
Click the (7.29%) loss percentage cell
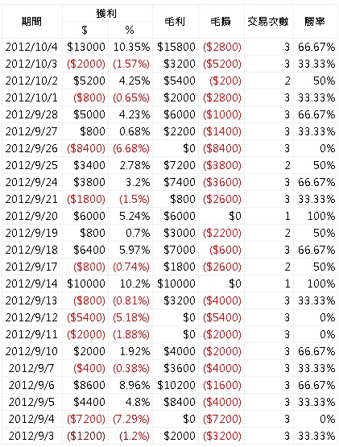tap(131, 419)
